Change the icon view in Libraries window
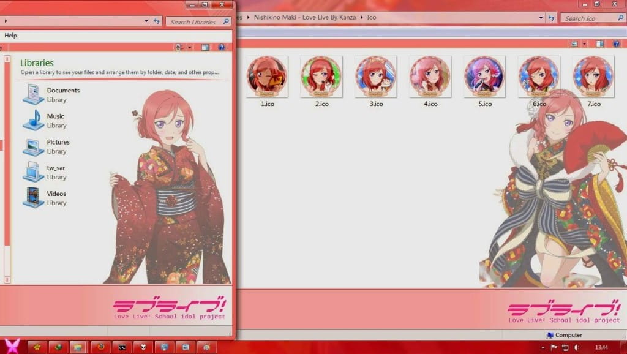 pyautogui.click(x=178, y=47)
